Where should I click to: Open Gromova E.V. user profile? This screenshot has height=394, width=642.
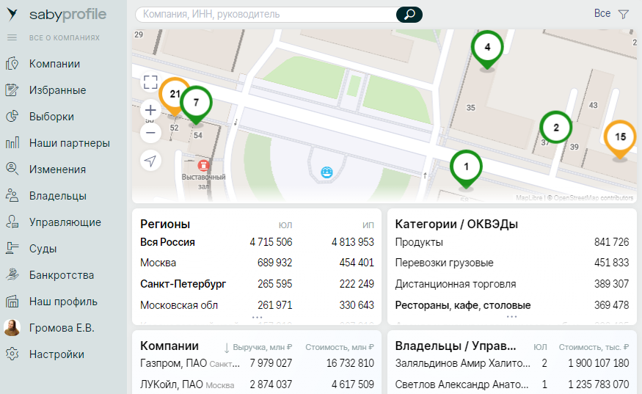click(x=62, y=328)
